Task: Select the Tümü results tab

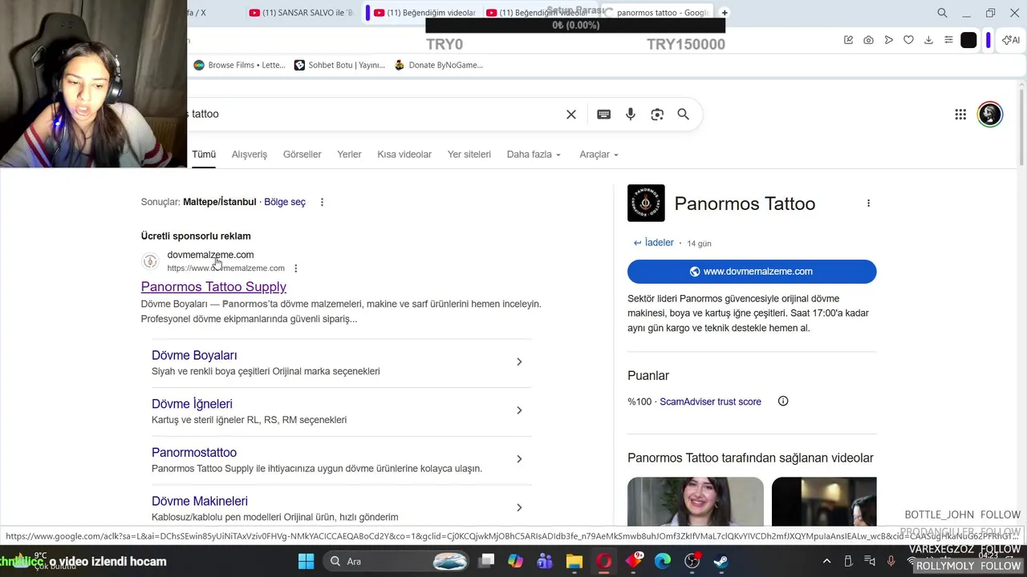Action: (204, 155)
